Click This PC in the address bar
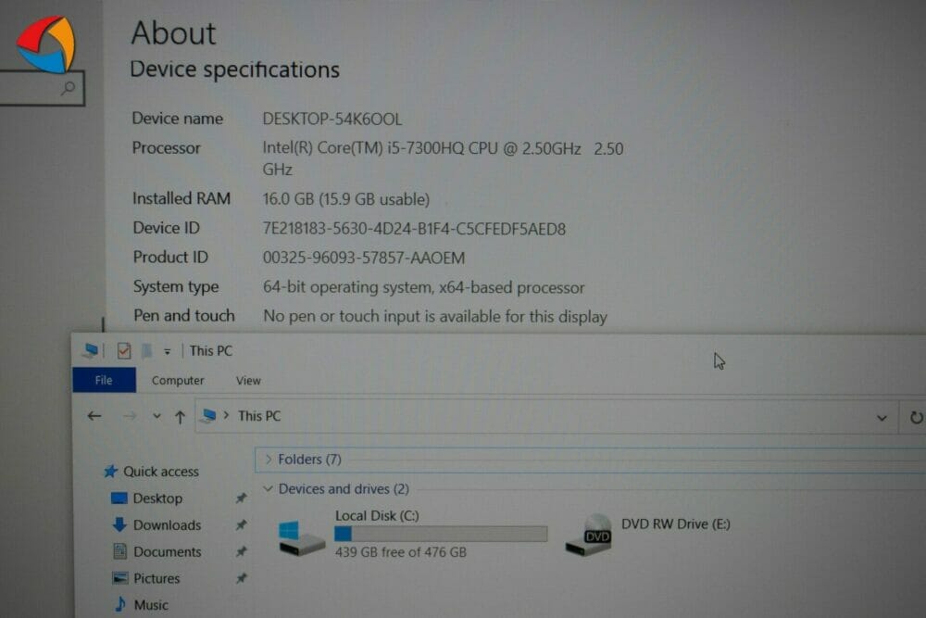926x618 pixels. (x=259, y=416)
